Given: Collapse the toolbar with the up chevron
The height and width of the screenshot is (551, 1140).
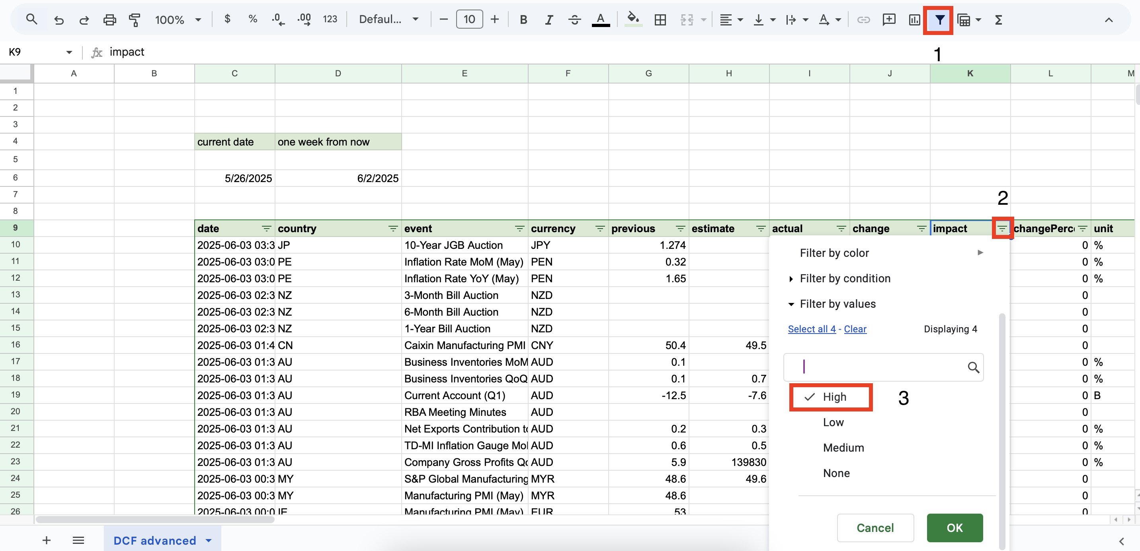Looking at the screenshot, I should pyautogui.click(x=1109, y=19).
